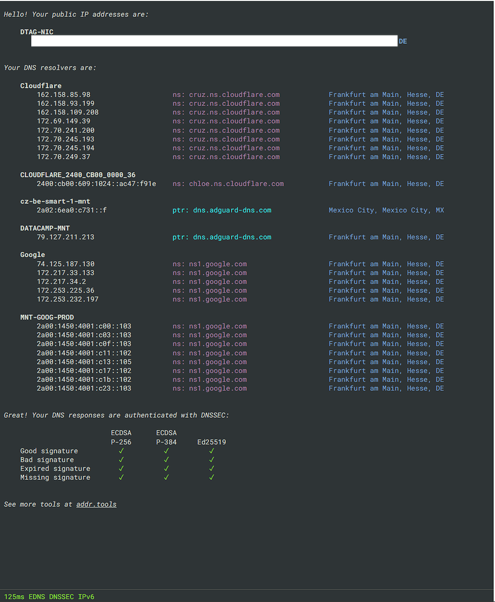Click the Cloudflare group heading
495x602 pixels.
coord(41,85)
